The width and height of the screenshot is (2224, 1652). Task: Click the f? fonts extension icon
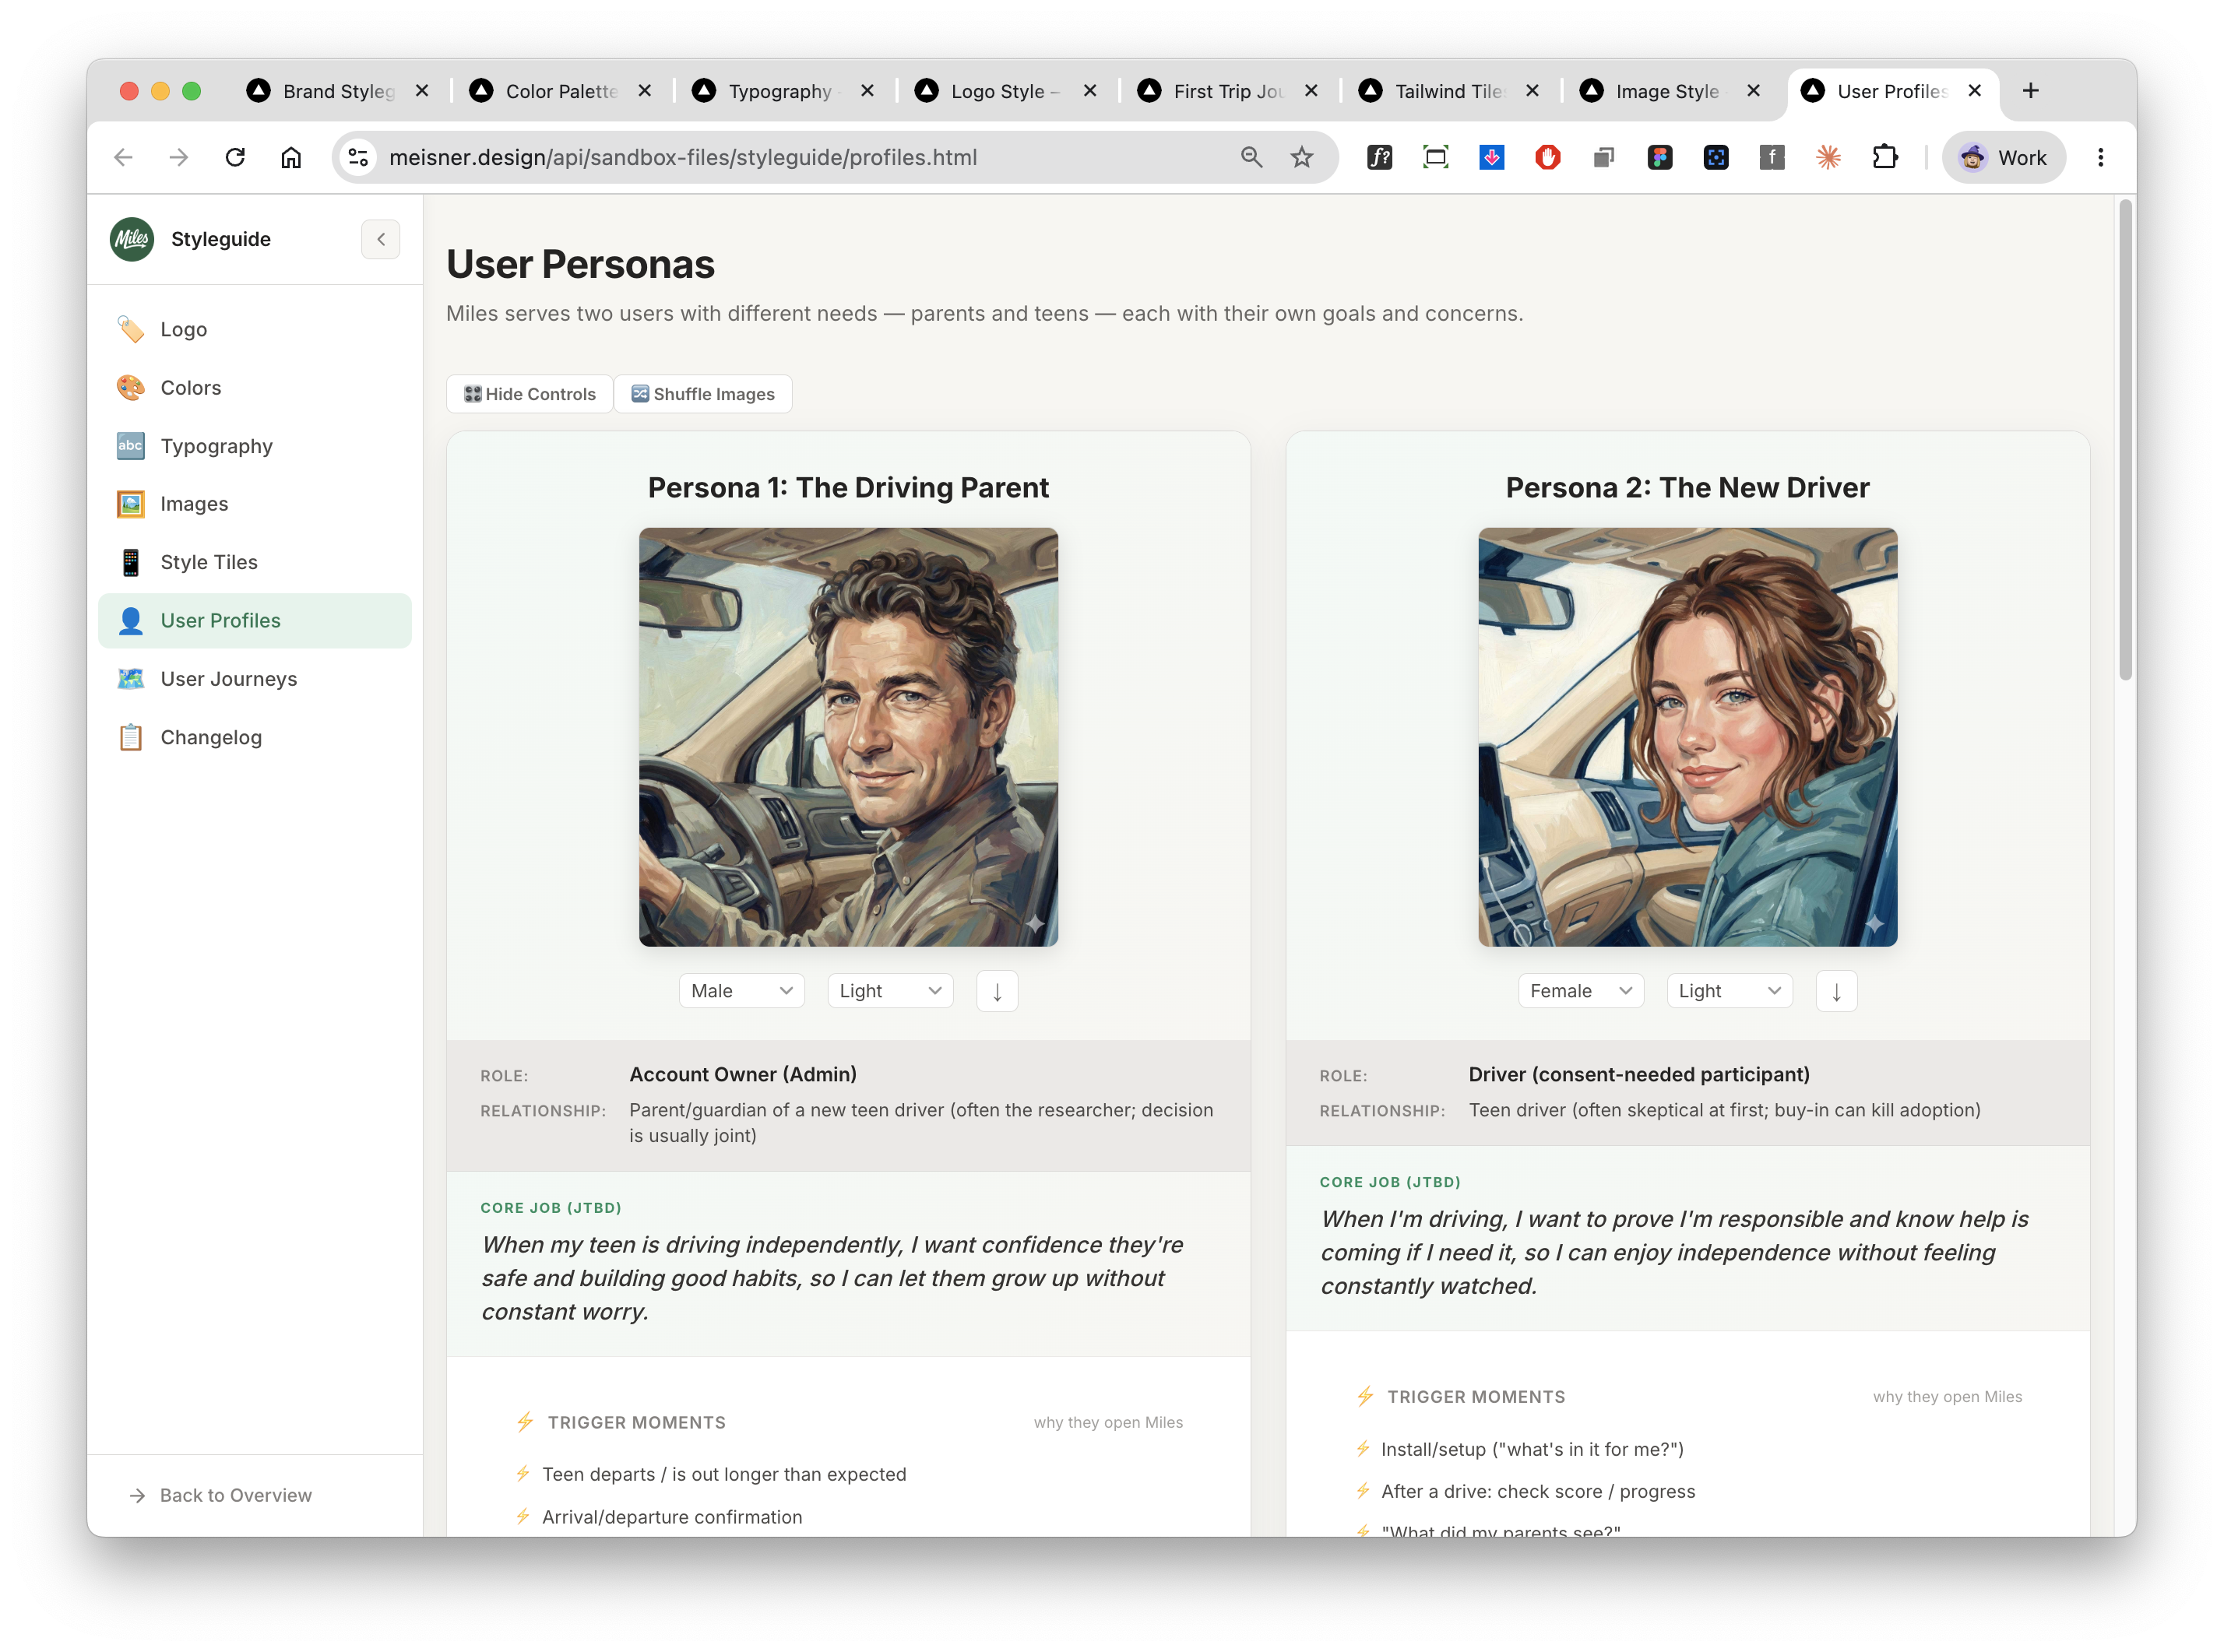point(1379,157)
